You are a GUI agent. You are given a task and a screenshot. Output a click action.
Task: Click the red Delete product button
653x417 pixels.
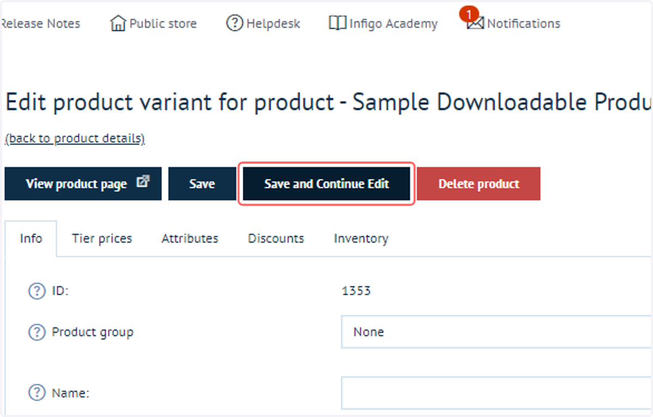coord(479,184)
